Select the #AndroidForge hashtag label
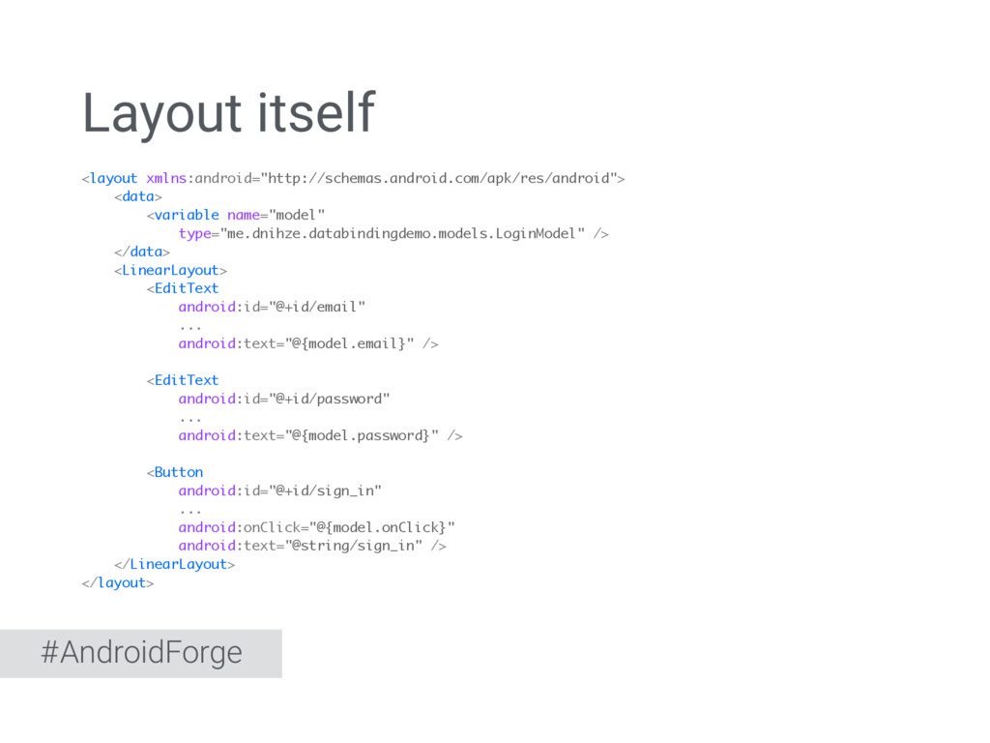 point(141,653)
